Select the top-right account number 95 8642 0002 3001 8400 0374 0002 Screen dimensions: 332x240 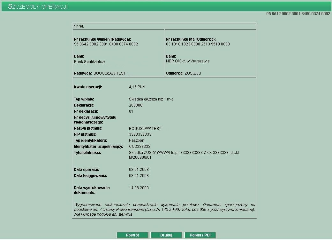click(298, 13)
